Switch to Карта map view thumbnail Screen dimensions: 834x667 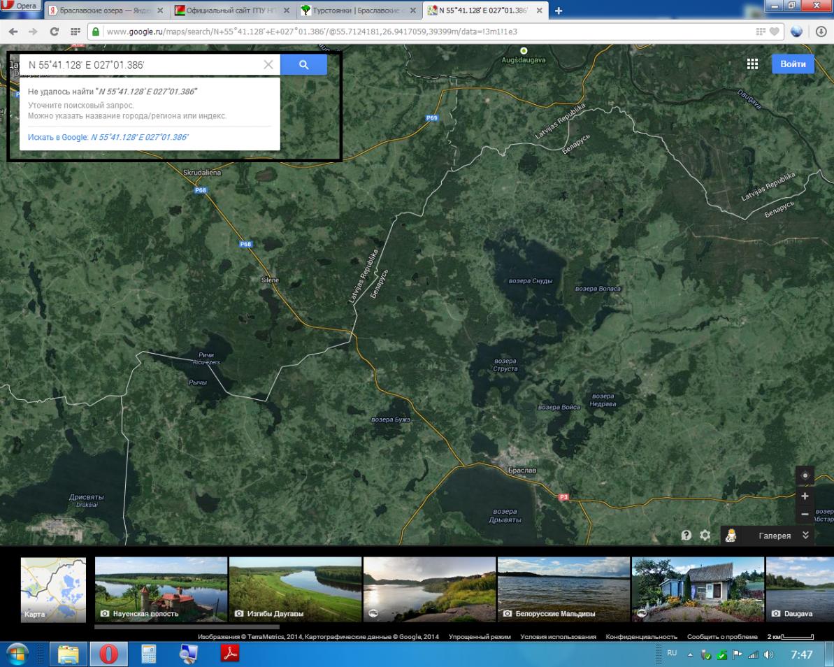click(x=53, y=589)
